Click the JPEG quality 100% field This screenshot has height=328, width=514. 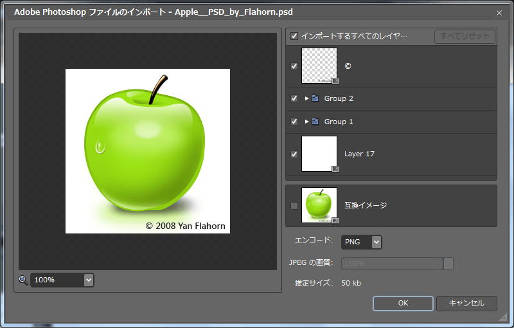pyautogui.click(x=392, y=264)
